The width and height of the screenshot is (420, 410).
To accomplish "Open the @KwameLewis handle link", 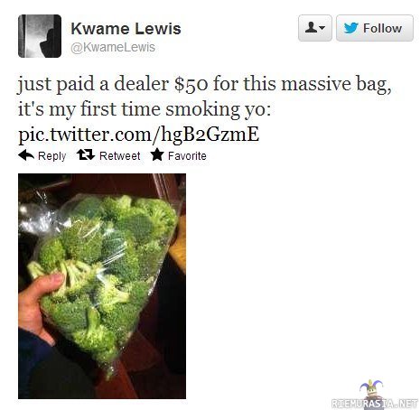I will tap(113, 47).
